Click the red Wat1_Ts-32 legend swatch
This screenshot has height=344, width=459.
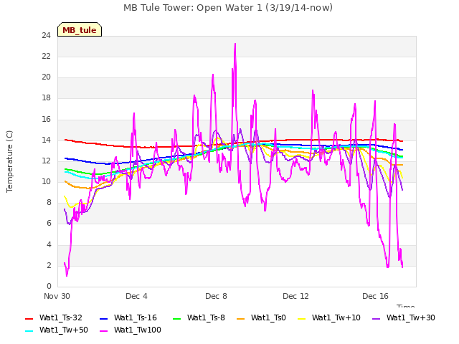[x=29, y=318]
